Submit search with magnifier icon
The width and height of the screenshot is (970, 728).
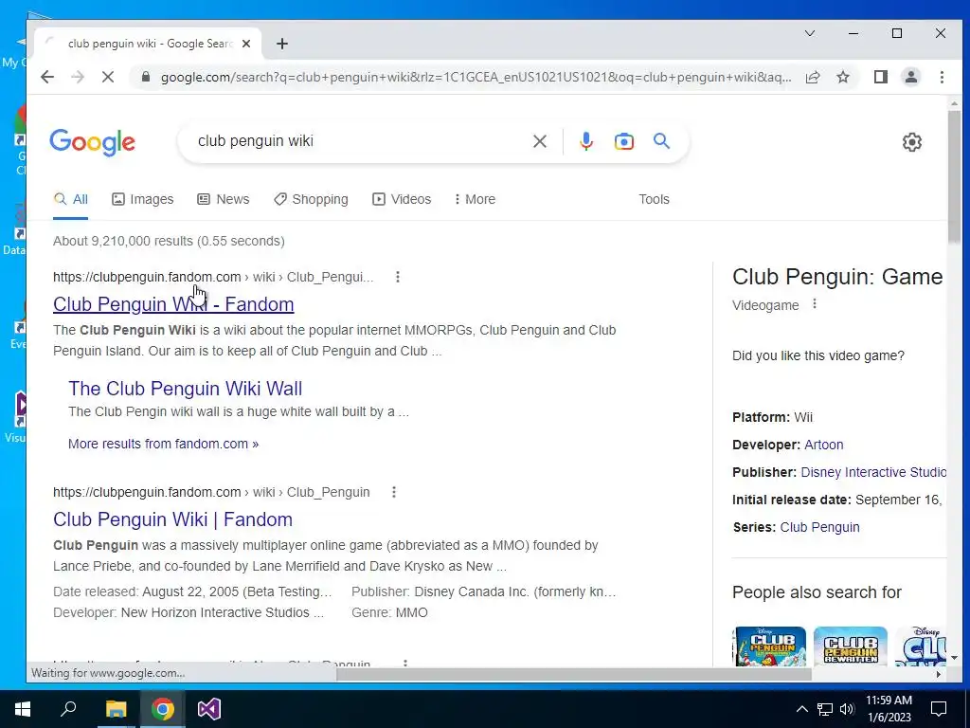(661, 141)
